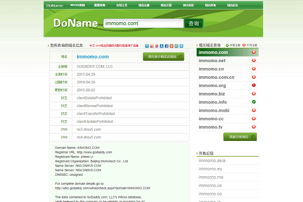The width and height of the screenshot is (303, 202).
Task: Share via the Tencent Weibo icon
Action: click(x=147, y=46)
